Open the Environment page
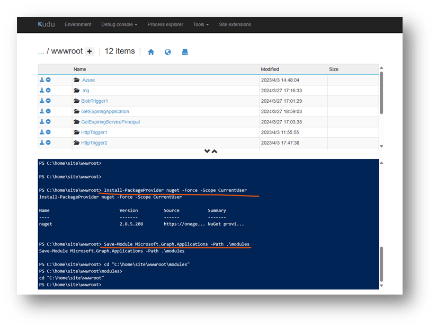The height and width of the screenshot is (329, 437). point(78,24)
